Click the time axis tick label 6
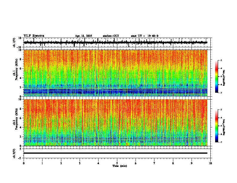This screenshot has width=237, height=183. pos(136,163)
